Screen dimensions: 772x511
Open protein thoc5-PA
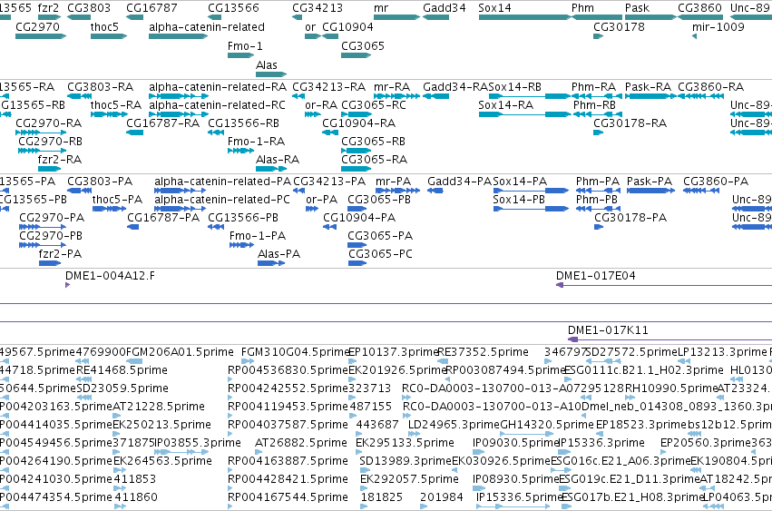(117, 200)
